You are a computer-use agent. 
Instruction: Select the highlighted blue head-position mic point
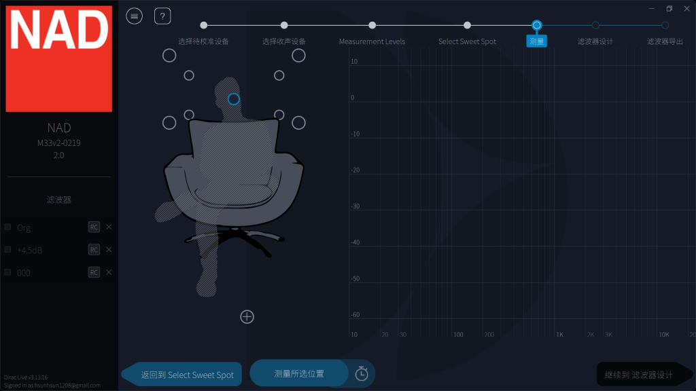[234, 99]
